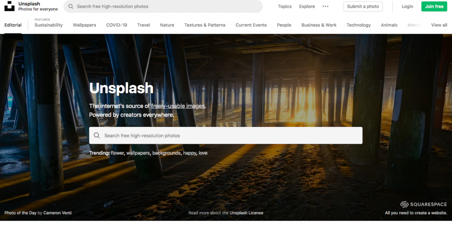Select the Wallpapers category tab
The width and height of the screenshot is (452, 228).
[x=84, y=25]
